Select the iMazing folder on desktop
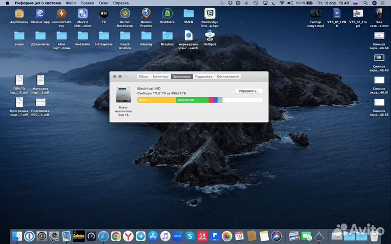This screenshot has width=391, height=244. click(x=147, y=36)
